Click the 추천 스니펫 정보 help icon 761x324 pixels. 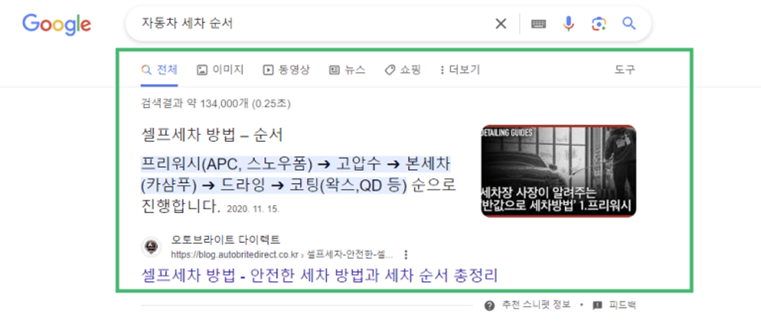[489, 305]
